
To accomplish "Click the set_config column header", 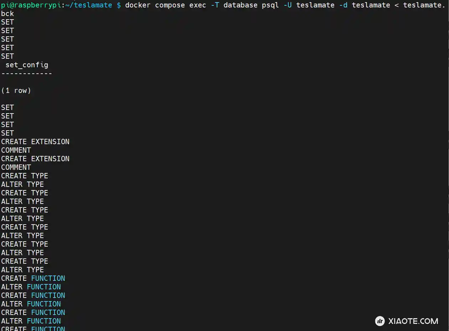I will coord(27,65).
